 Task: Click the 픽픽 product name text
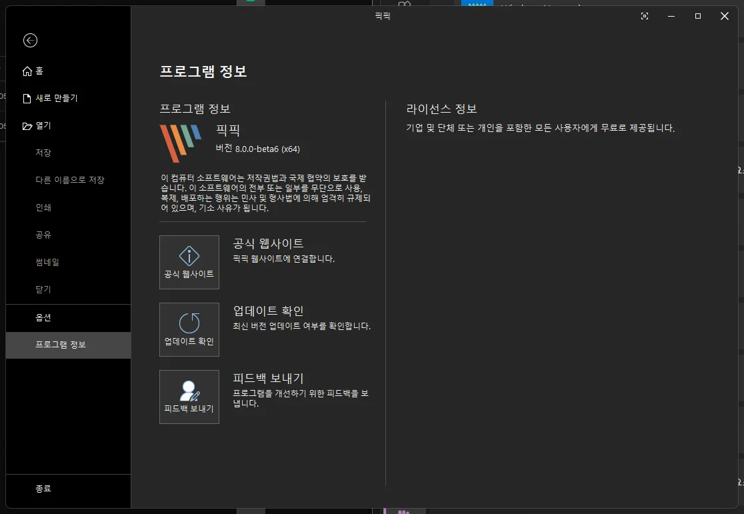click(x=228, y=130)
